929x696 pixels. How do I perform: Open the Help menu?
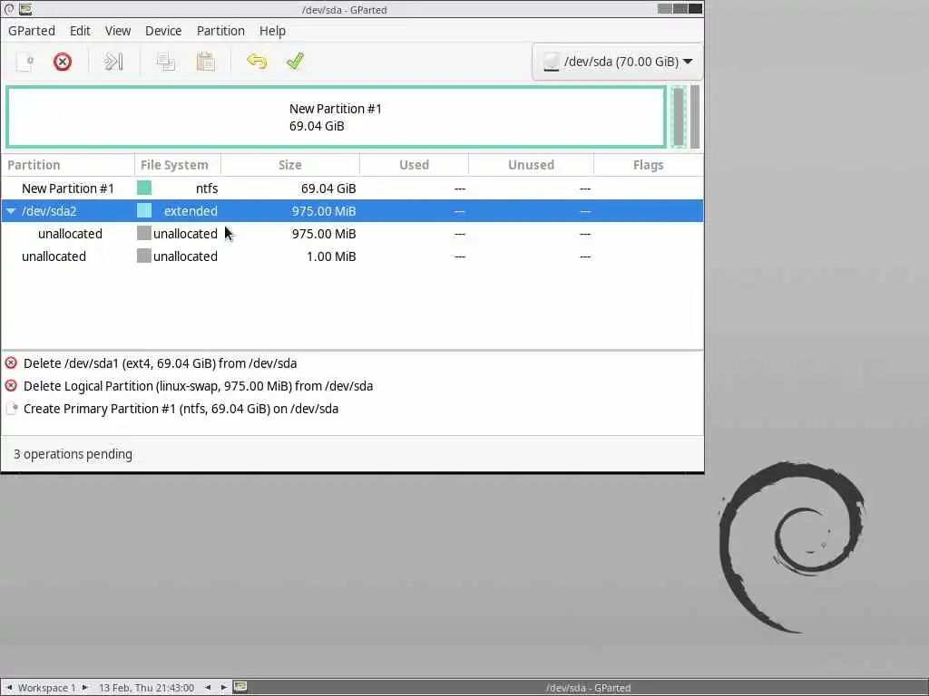272,31
